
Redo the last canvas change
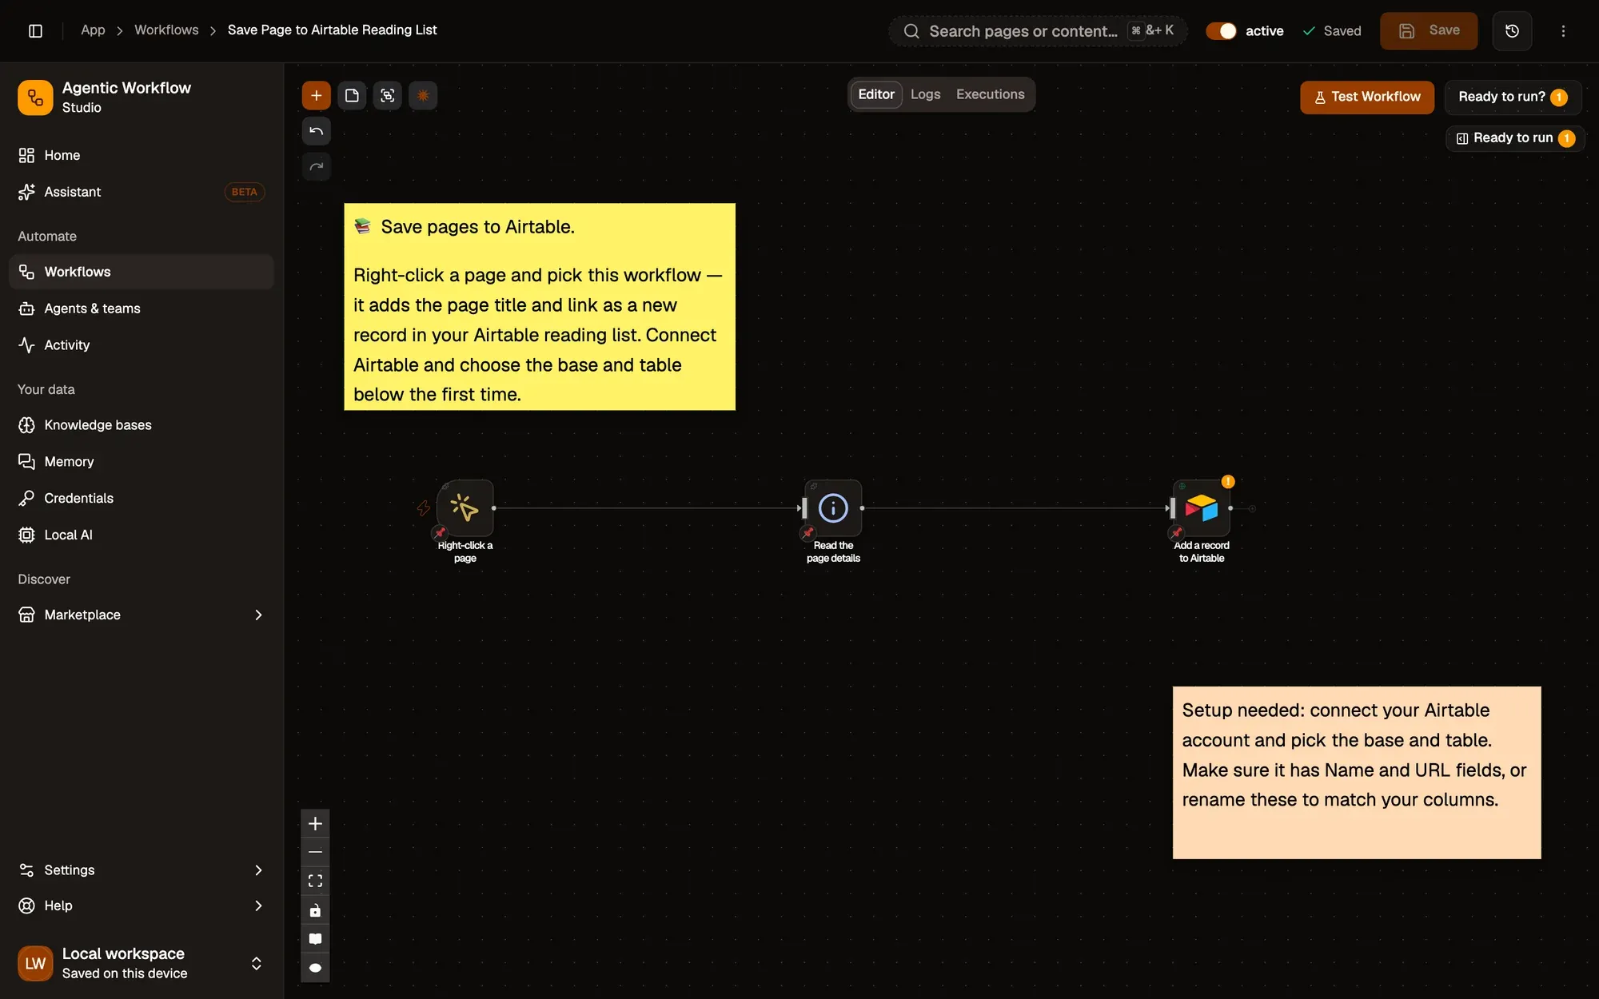point(316,166)
